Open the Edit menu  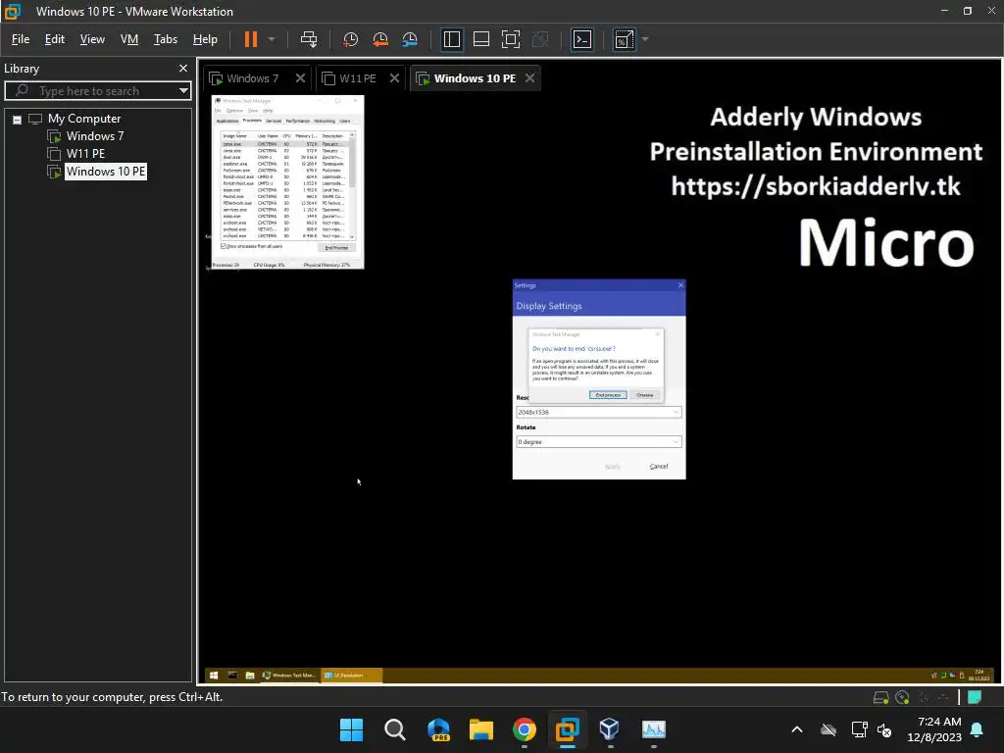55,39
